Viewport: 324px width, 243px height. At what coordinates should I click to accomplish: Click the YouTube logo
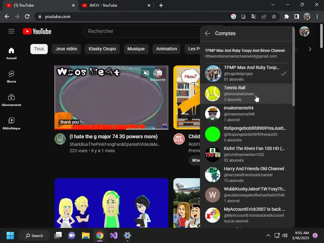37,31
